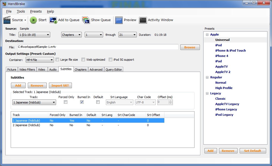This screenshot has width=272, height=166.
Task: Open the Srt Language English dropdown
Action: (119, 102)
